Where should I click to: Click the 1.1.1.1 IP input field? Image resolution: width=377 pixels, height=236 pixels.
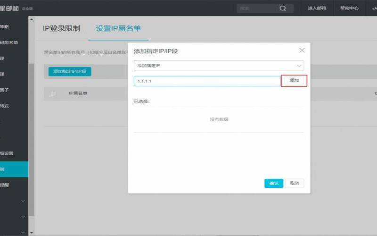pyautogui.click(x=207, y=81)
